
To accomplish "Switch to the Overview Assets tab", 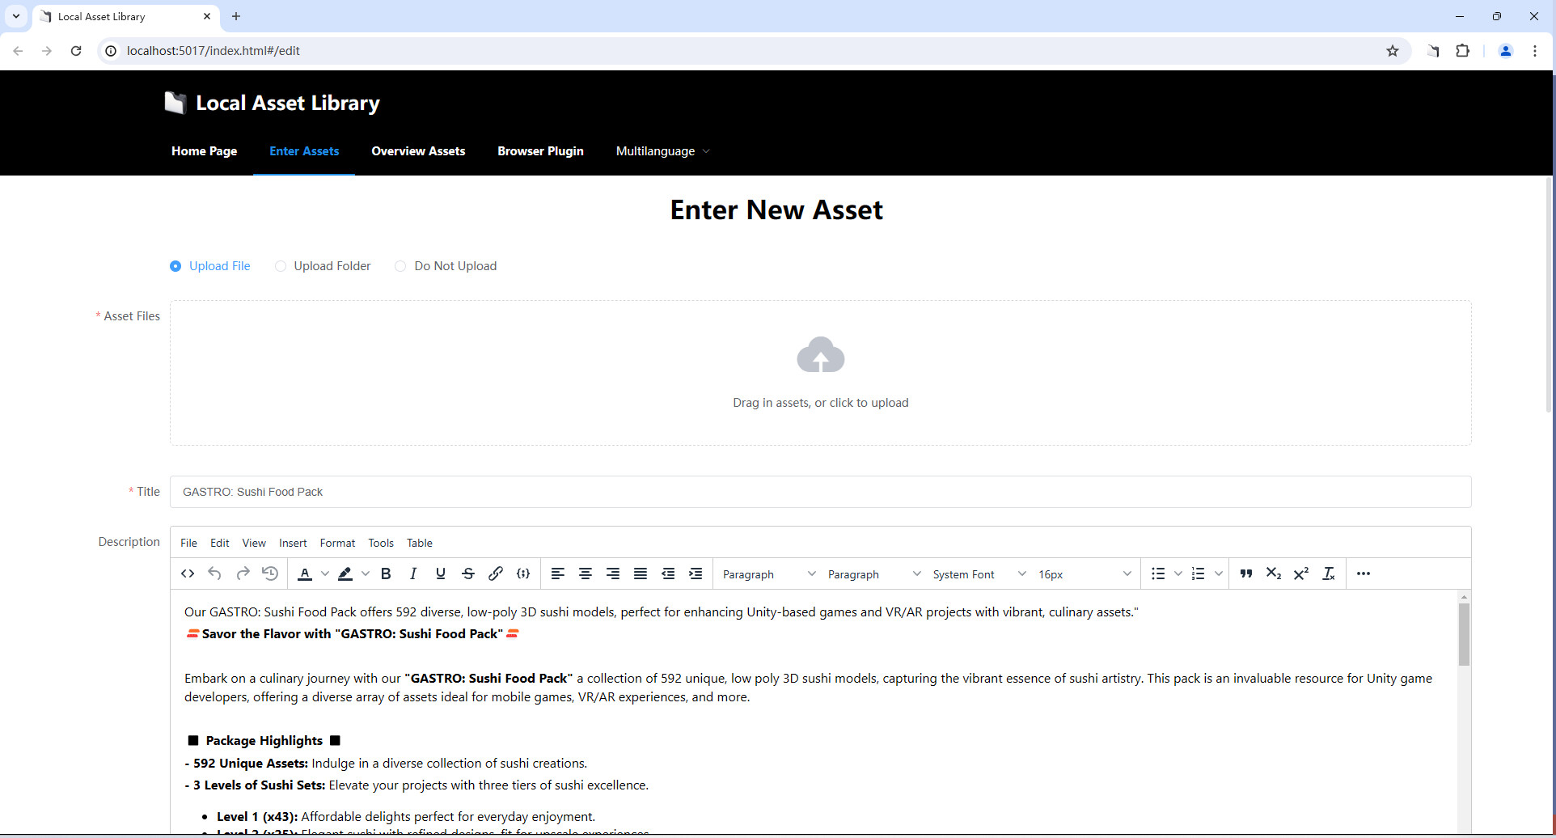I will [418, 151].
